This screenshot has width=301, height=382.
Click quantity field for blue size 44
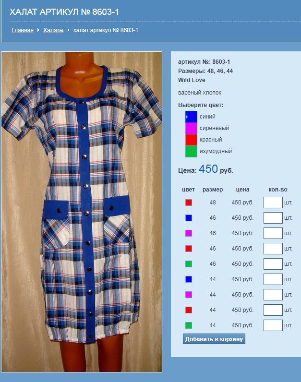coord(273,279)
